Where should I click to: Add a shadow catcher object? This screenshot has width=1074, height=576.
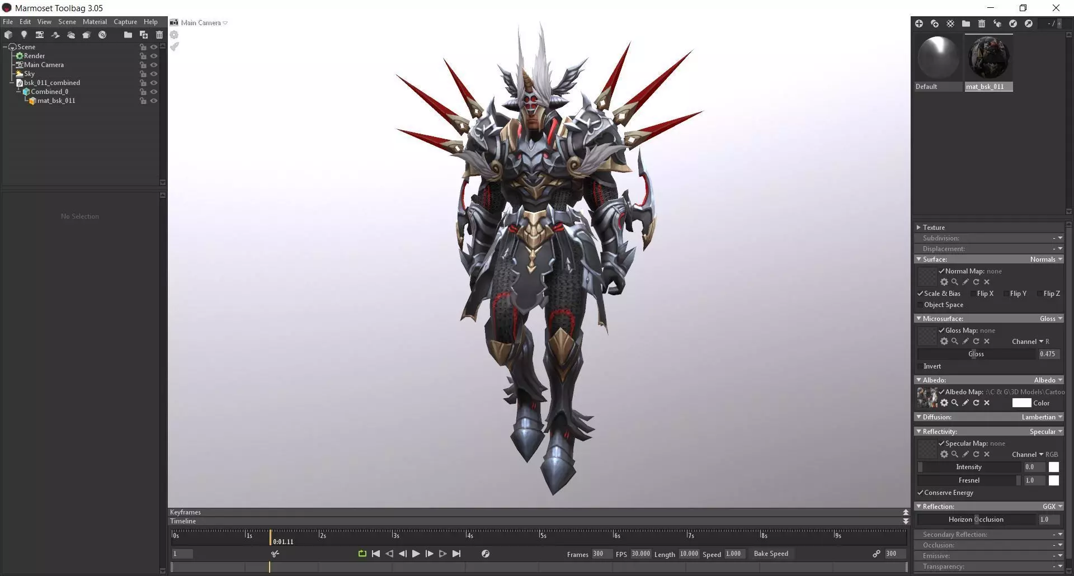tap(55, 35)
